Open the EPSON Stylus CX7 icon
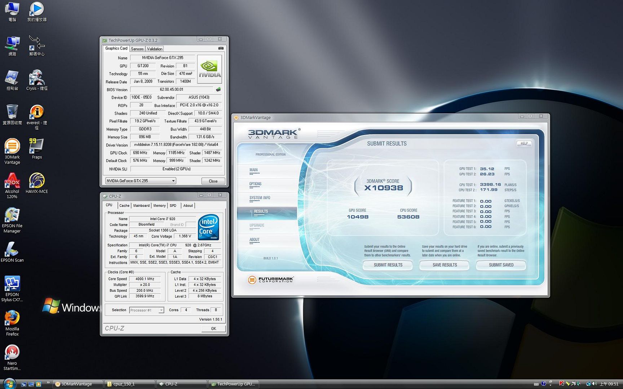 (12, 289)
